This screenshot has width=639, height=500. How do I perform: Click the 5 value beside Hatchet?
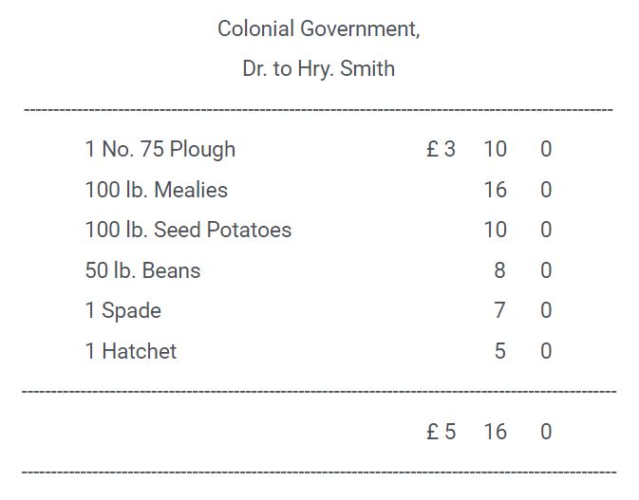coord(499,351)
